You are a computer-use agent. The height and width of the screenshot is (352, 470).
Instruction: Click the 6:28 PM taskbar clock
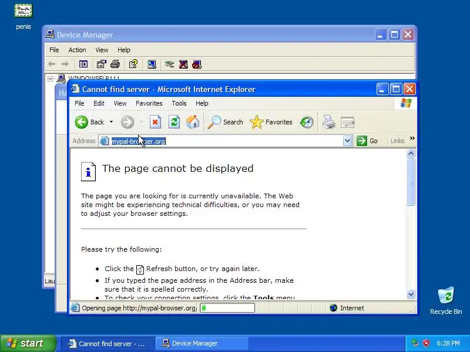(448, 343)
